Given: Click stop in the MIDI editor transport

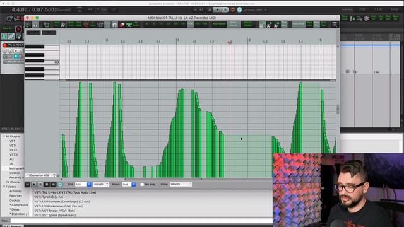Looking at the screenshot, I should coord(47,185).
